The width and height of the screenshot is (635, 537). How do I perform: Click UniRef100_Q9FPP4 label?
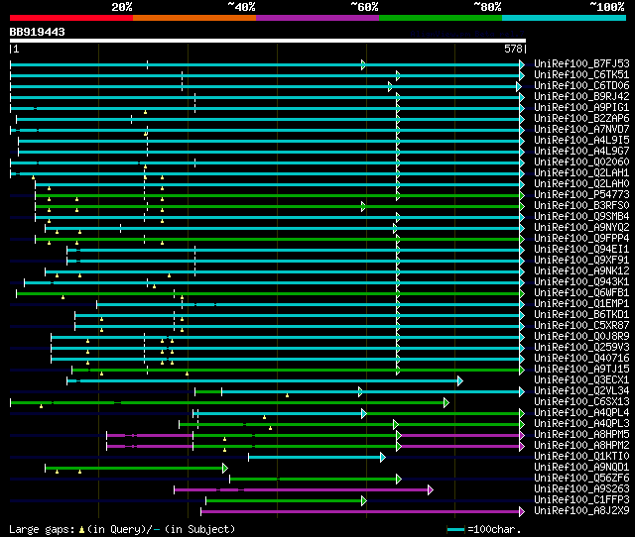click(581, 239)
